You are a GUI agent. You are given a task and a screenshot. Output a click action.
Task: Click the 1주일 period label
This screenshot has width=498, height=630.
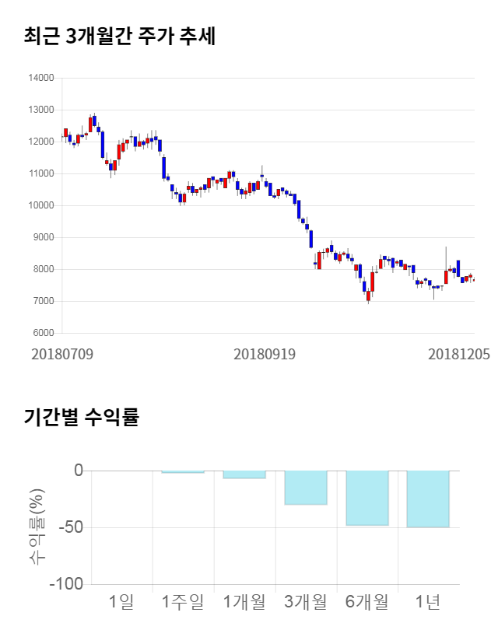pyautogui.click(x=183, y=601)
